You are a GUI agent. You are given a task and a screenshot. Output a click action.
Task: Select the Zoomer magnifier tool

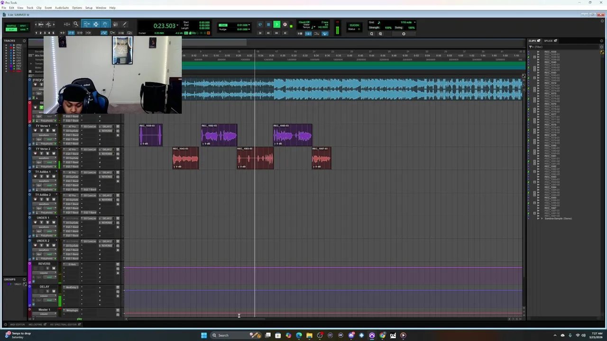[76, 24]
